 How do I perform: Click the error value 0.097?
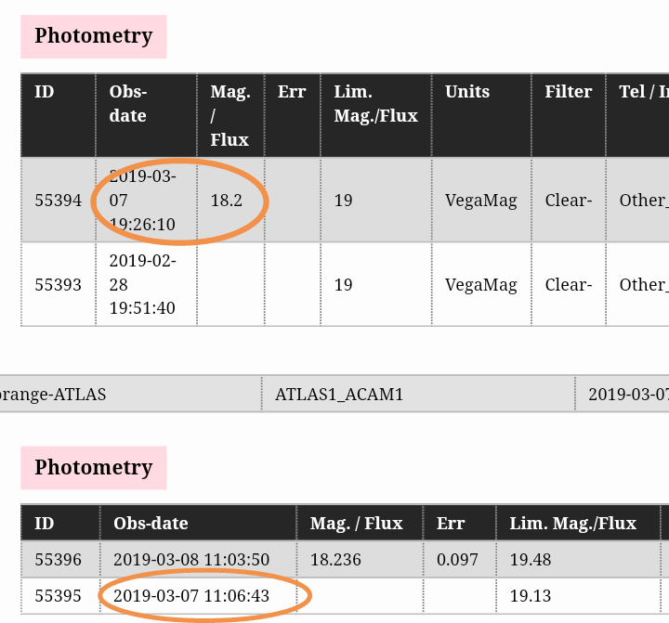pos(455,560)
